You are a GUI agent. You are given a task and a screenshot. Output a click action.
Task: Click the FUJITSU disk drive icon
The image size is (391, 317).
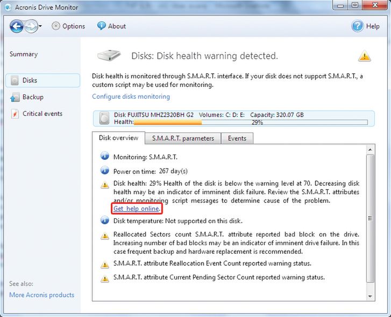tap(104, 118)
